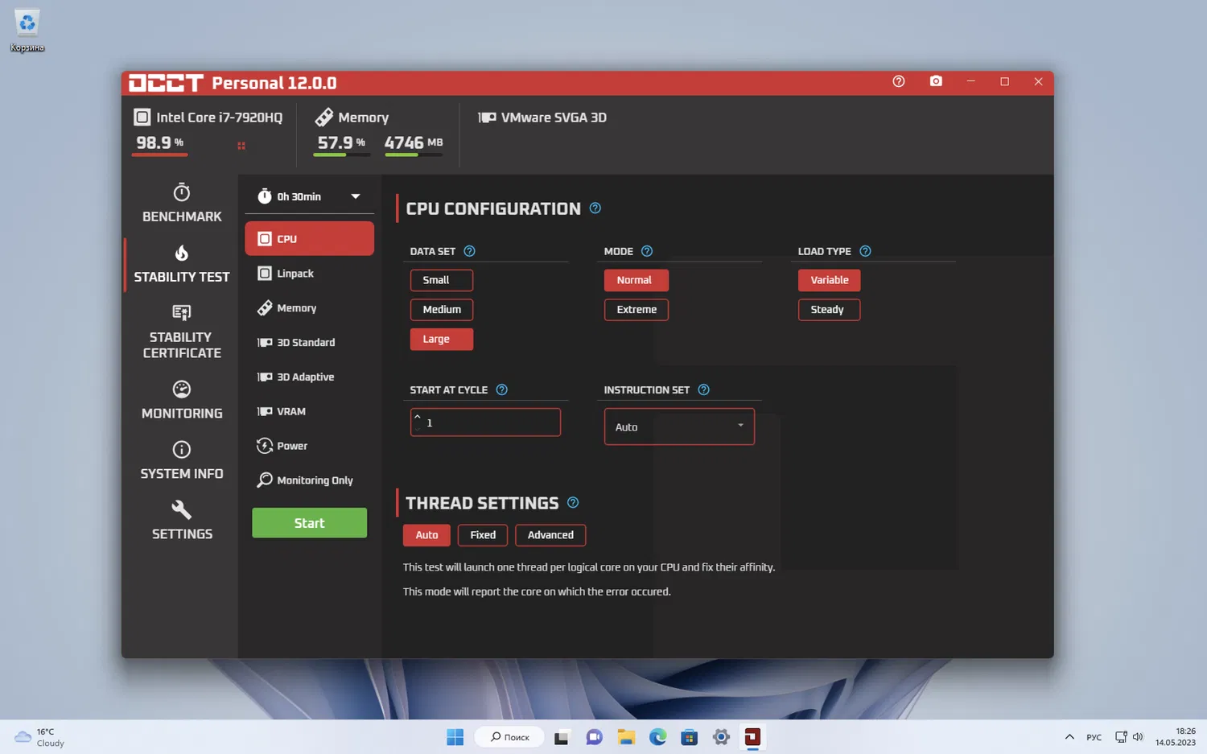Show the Data Set help tooltip
This screenshot has height=754, width=1207.
pyautogui.click(x=470, y=251)
